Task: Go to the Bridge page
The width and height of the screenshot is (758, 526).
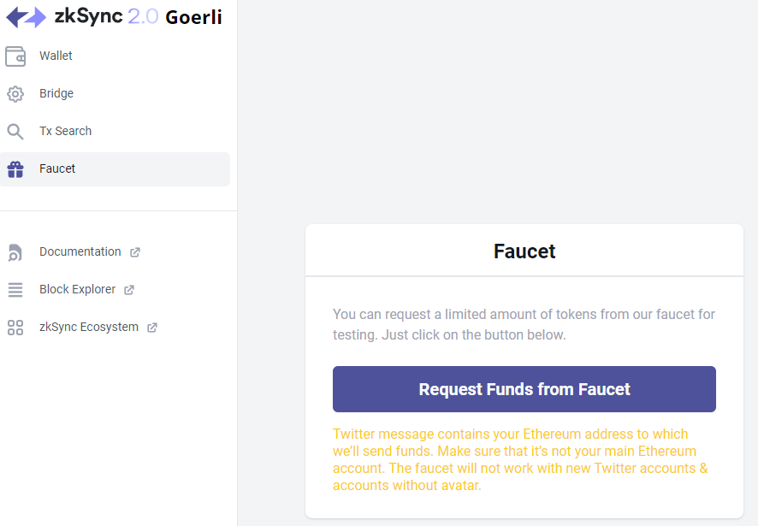Action: 115,94
